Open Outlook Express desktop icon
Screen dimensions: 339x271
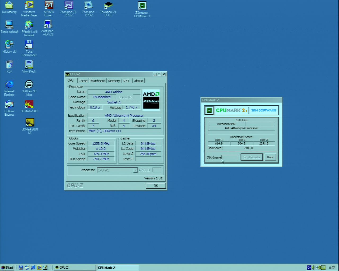pos(9,108)
